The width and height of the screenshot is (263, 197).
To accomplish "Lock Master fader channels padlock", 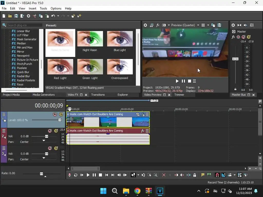I will [x=235, y=89].
